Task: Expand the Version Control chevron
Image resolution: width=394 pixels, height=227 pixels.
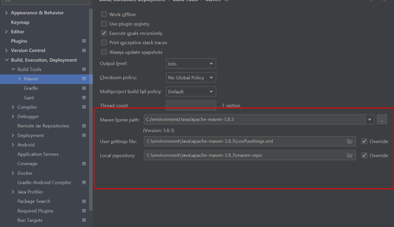Action: [x=7, y=50]
